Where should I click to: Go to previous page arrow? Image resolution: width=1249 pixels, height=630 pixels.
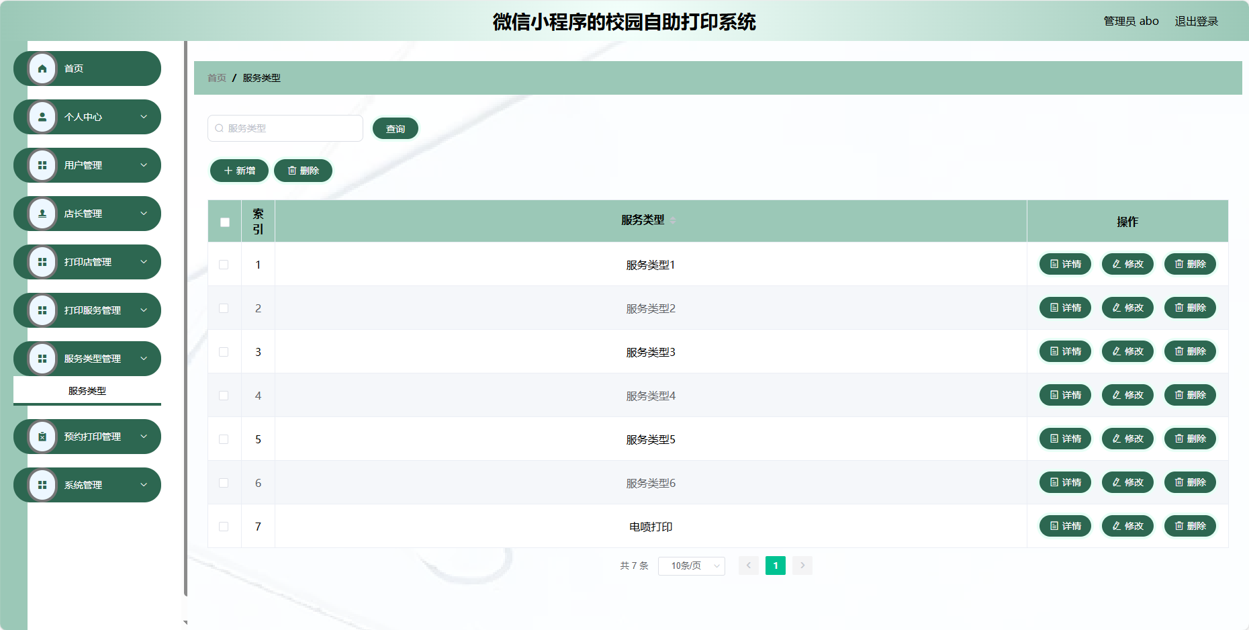(749, 566)
